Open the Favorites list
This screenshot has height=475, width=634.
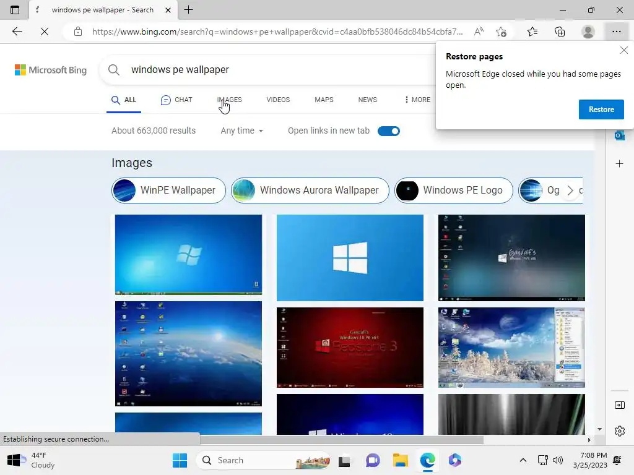(x=532, y=32)
